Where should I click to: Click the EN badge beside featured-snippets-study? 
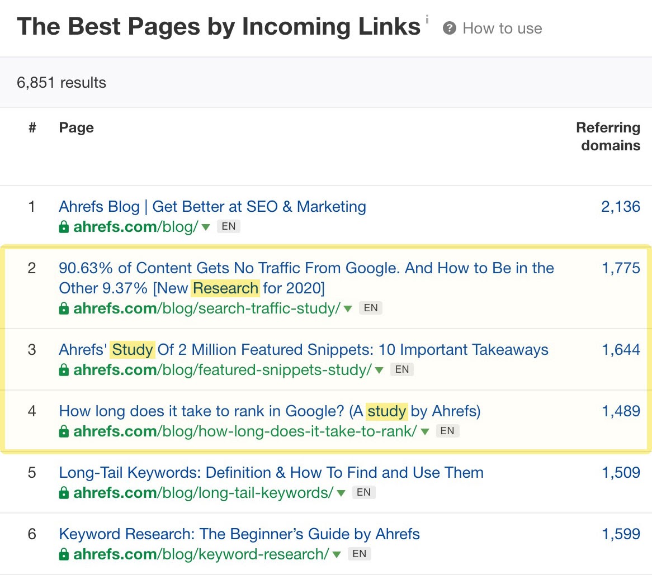pyautogui.click(x=402, y=369)
